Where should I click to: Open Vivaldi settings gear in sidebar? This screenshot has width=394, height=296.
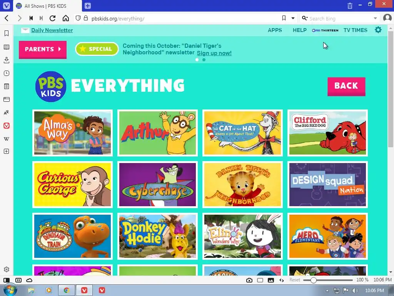click(7, 269)
